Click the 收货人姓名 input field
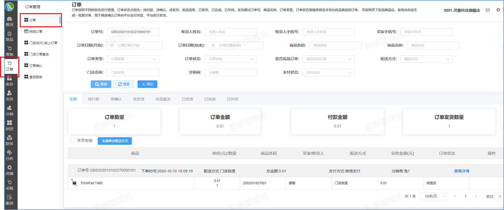The image size is (504, 210). tap(231, 32)
